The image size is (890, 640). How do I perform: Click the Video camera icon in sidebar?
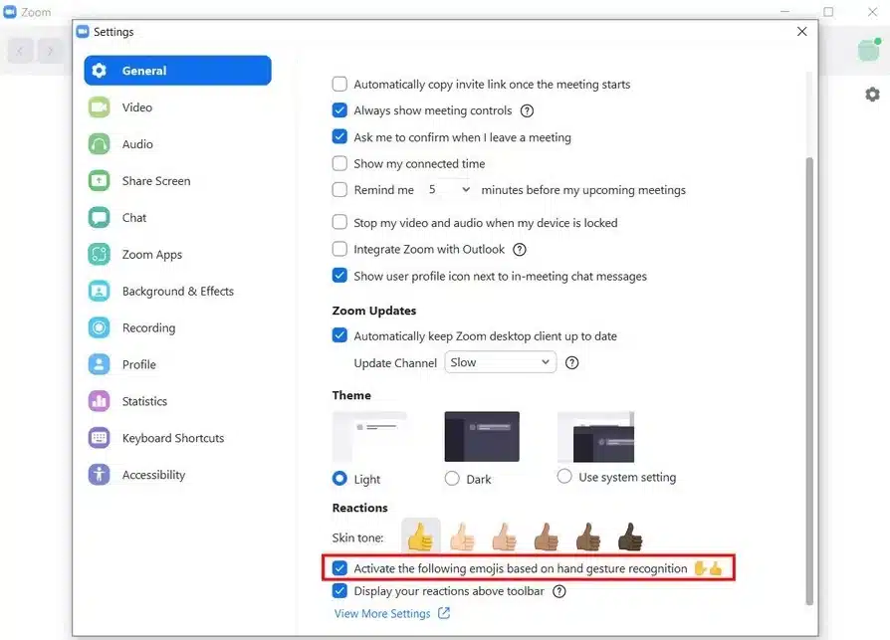tap(100, 107)
